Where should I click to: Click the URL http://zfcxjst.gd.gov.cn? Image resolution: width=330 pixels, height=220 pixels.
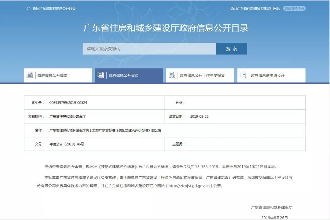pos(189,186)
